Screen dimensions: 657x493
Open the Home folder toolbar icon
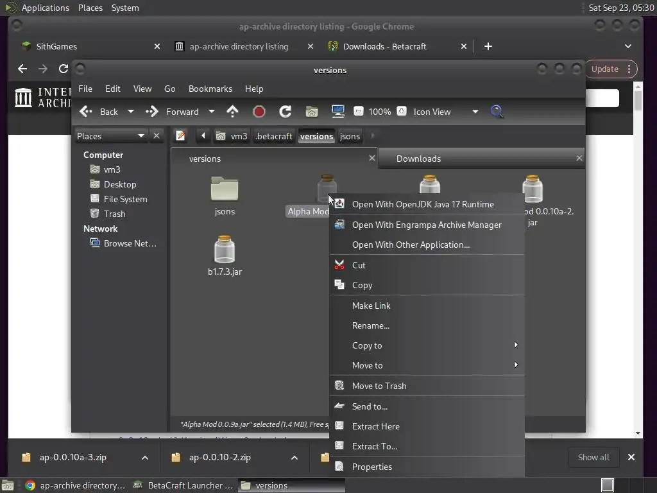(x=312, y=112)
